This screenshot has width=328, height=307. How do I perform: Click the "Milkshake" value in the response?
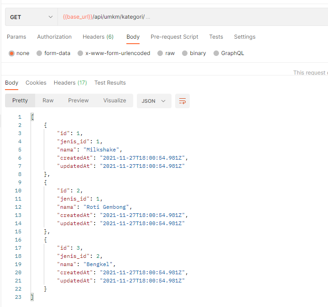pos(101,150)
